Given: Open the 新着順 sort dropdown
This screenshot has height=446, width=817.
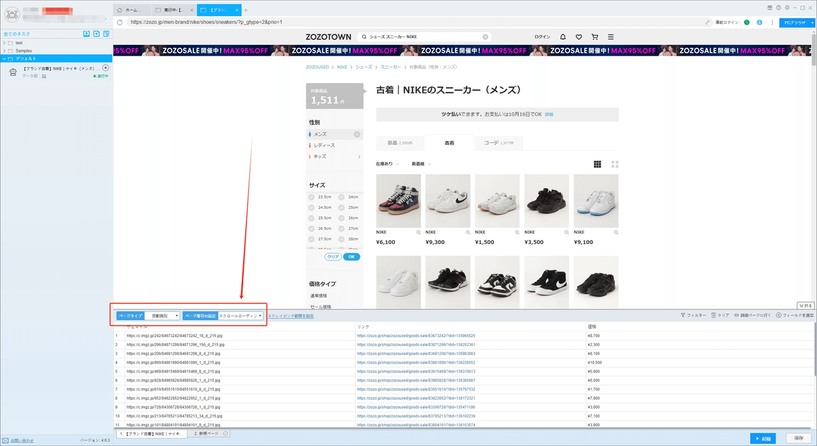Looking at the screenshot, I should [x=421, y=164].
